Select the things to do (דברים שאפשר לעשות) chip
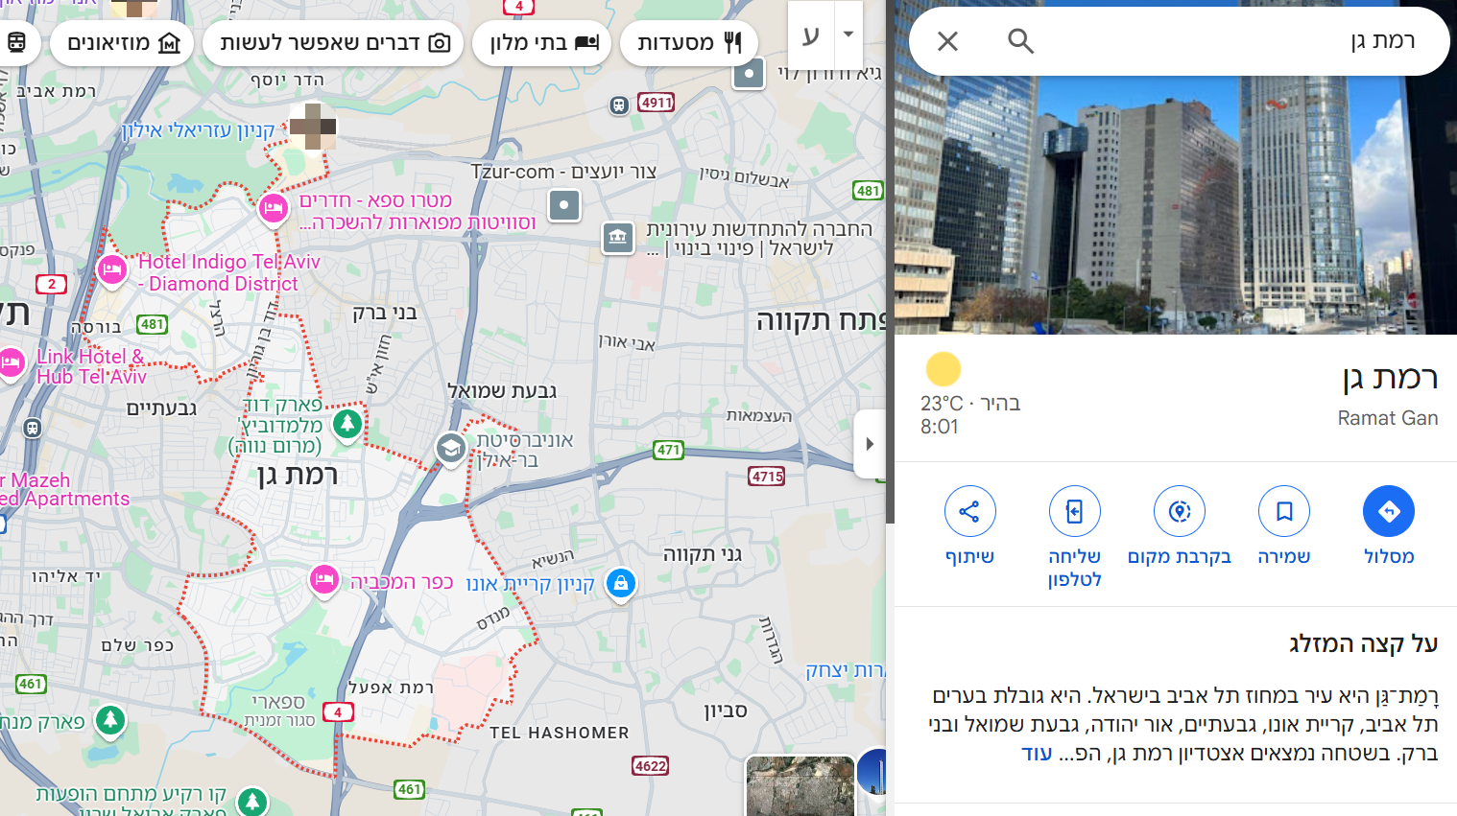This screenshot has height=816, width=1457. point(333,42)
